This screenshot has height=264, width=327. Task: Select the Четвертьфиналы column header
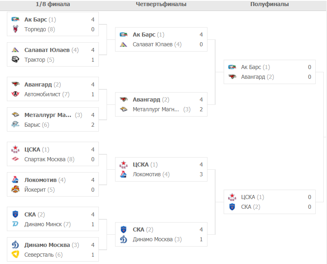(161, 4)
